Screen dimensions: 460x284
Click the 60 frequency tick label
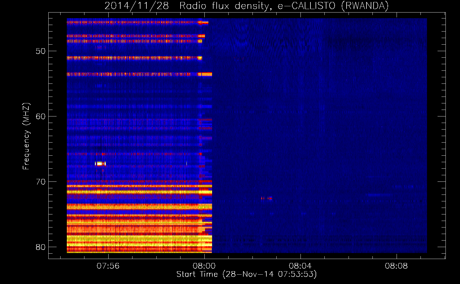[x=40, y=116]
